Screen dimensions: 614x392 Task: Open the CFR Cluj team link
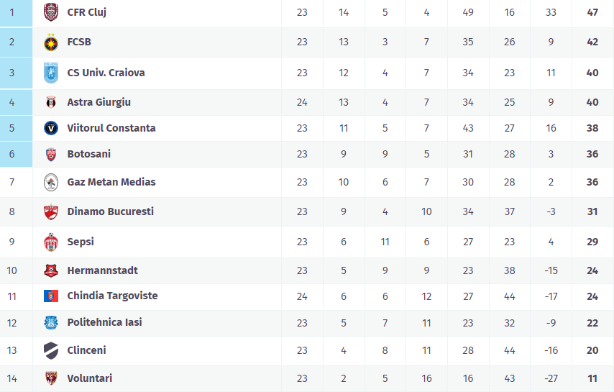point(87,12)
